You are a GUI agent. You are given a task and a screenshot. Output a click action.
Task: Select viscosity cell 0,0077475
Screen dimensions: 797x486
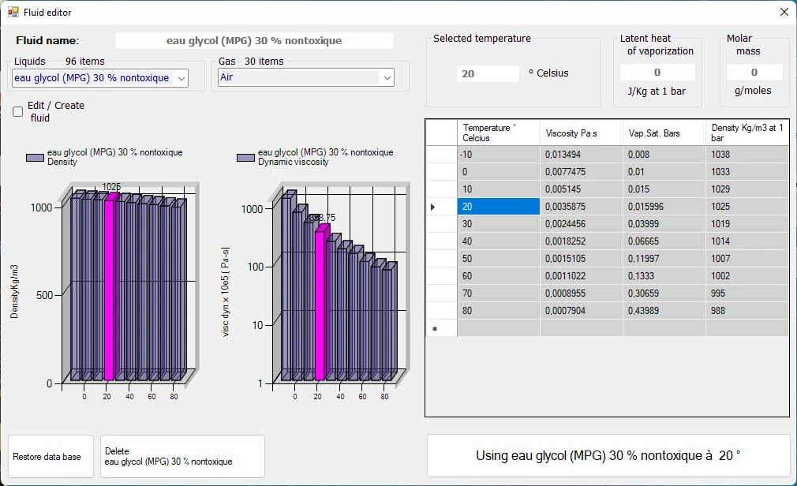tap(582, 172)
